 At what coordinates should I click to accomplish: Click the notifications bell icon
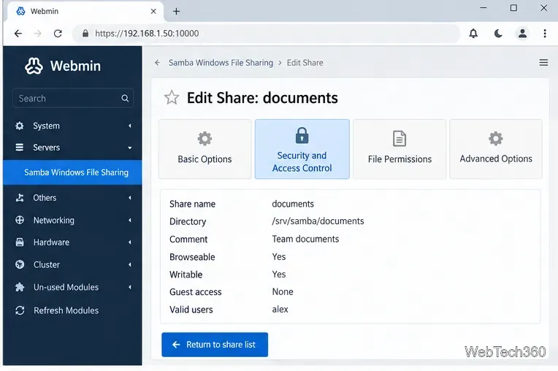[473, 34]
